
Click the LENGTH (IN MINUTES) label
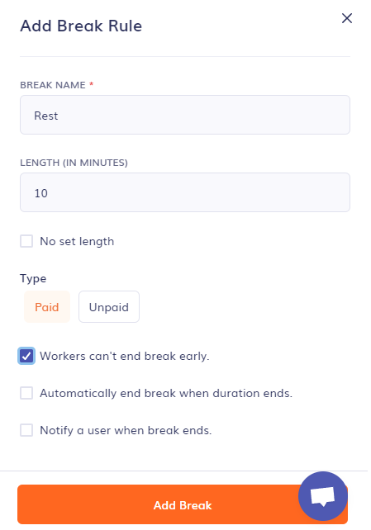pyautogui.click(x=74, y=163)
